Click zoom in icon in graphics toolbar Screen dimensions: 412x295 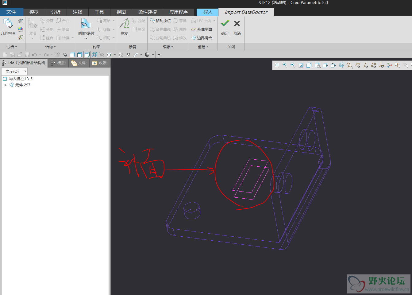click(x=285, y=65)
